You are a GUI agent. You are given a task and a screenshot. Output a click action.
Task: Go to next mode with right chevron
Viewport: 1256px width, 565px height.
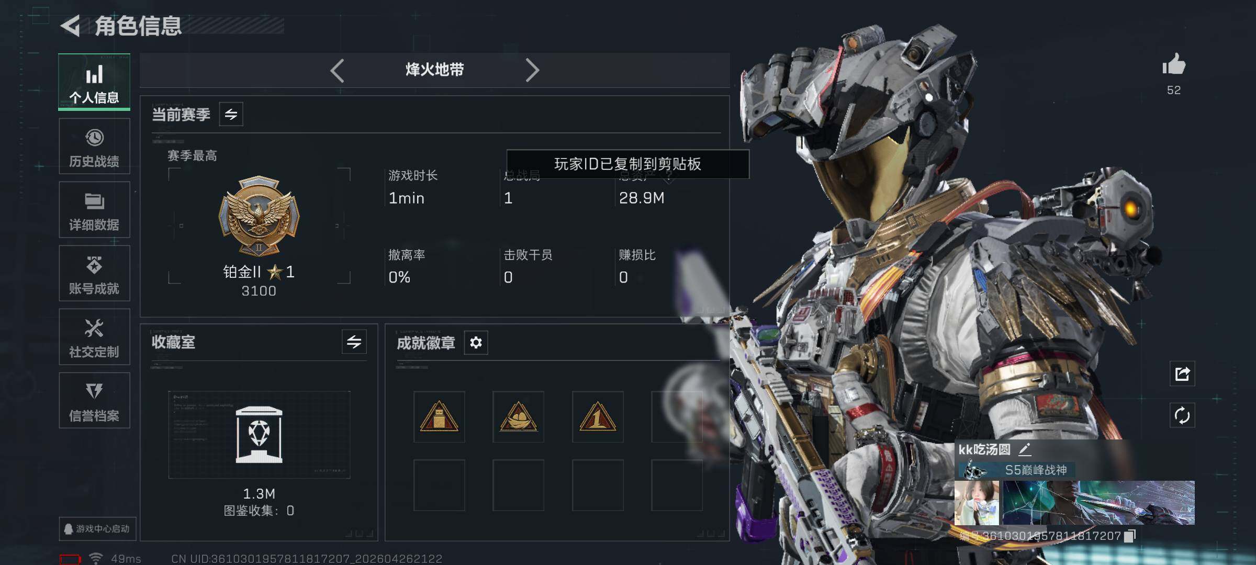point(532,70)
